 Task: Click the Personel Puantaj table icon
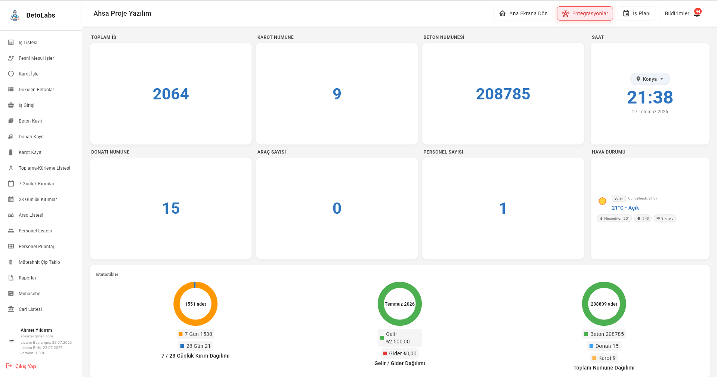(11, 247)
